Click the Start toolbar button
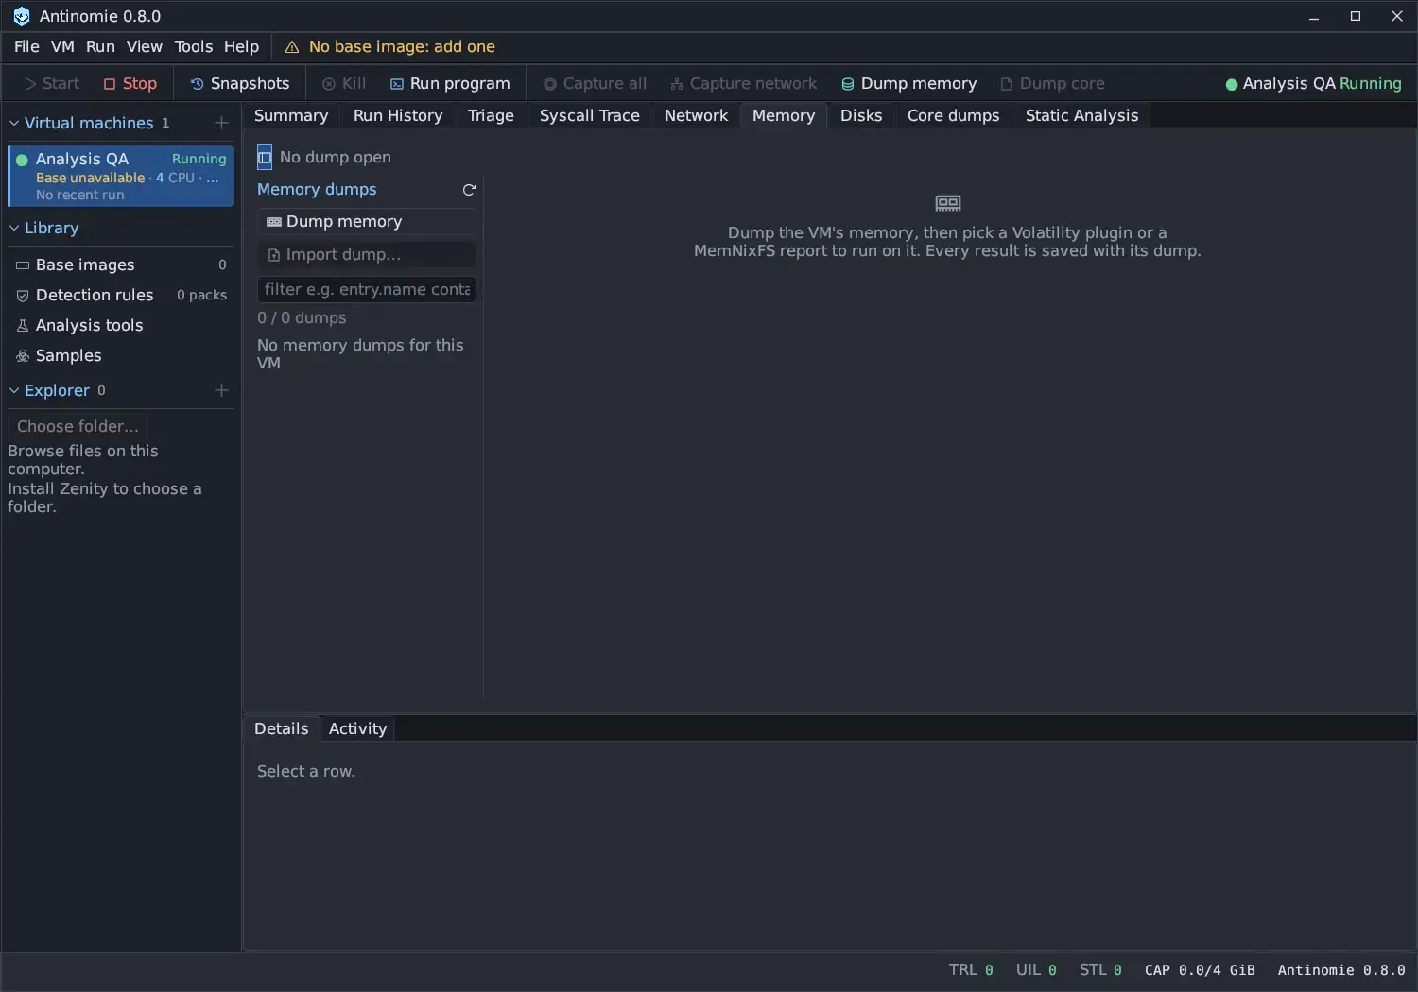 click(52, 83)
